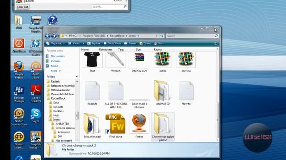Image resolution: width=286 pixels, height=160 pixels.
Task: Select the Final Wave Fireworks PNG shortcut
Action: pyautogui.click(x=116, y=125)
